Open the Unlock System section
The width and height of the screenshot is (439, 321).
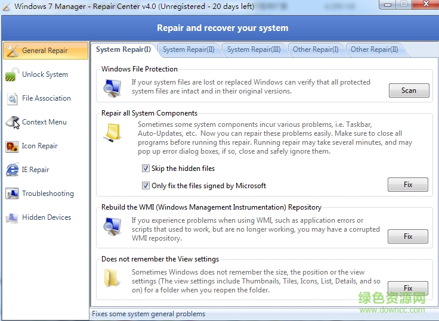coord(46,74)
